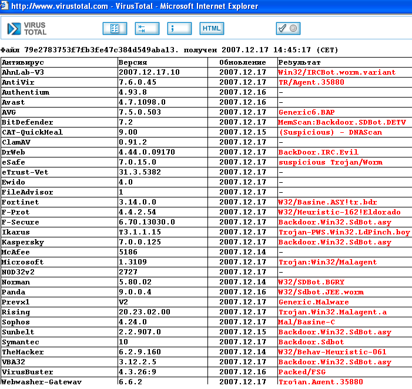Click the semicolon separator format button
412x389 pixels.
pos(179,28)
